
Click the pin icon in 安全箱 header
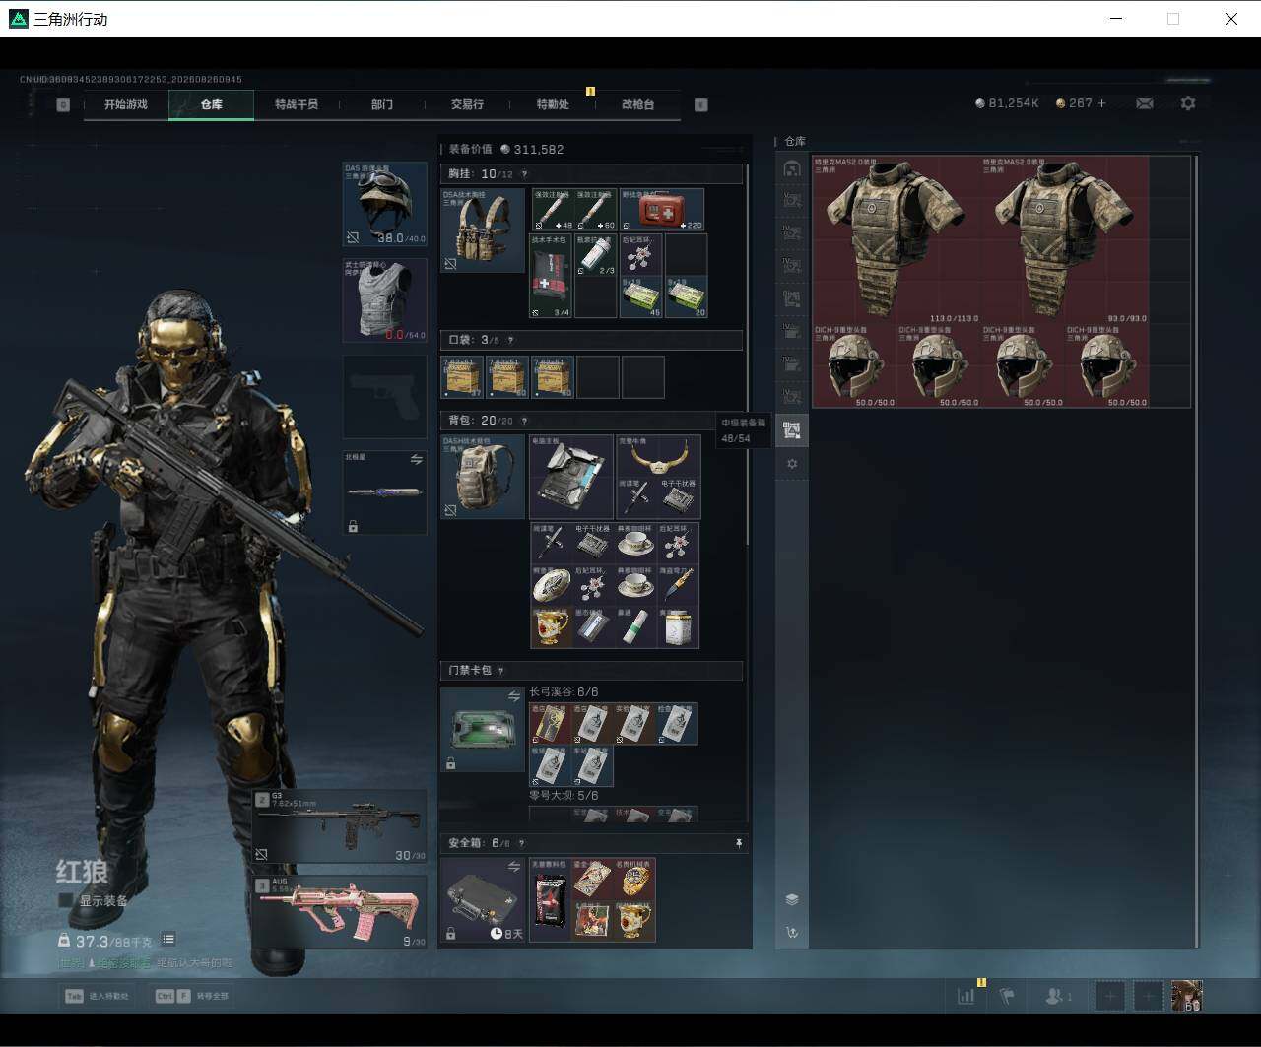pyautogui.click(x=739, y=843)
